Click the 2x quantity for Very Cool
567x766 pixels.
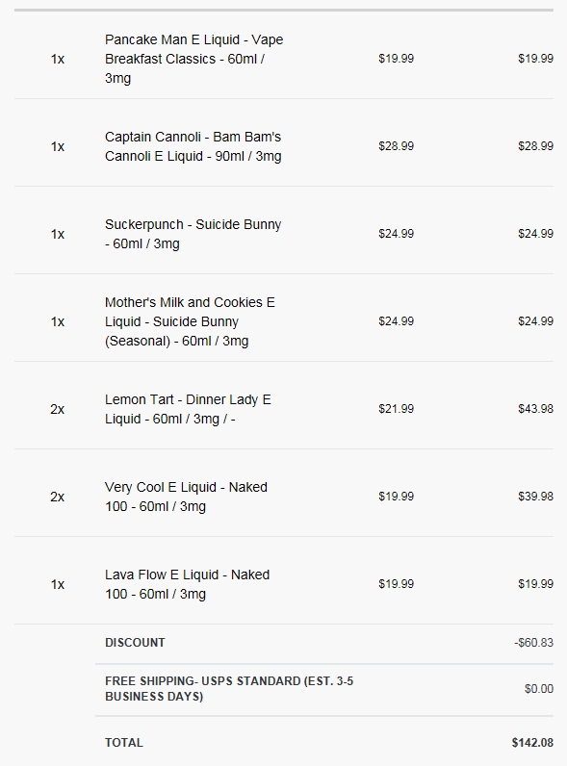point(57,497)
